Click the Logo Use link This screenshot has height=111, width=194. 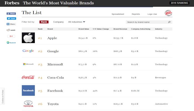152,14
